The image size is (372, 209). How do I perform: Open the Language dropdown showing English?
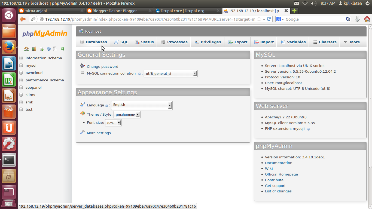tap(142, 105)
